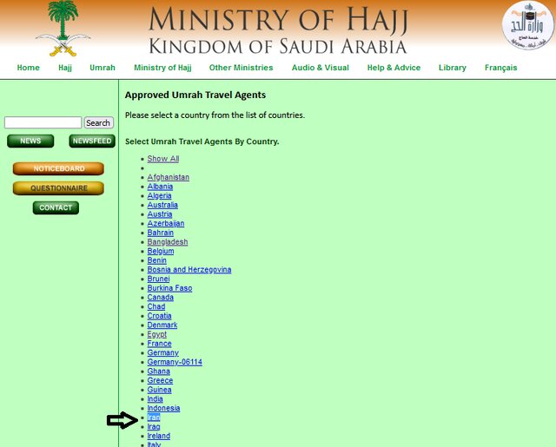Viewport: 556px width, 447px height.
Task: Open the Library menu item
Action: pos(452,68)
